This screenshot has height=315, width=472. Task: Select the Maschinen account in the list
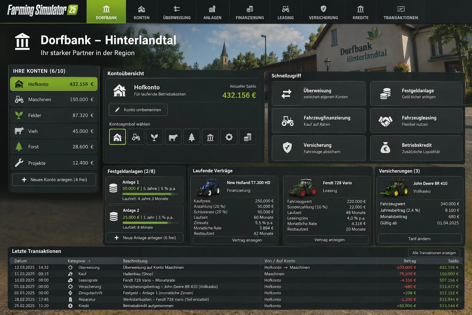pos(54,100)
